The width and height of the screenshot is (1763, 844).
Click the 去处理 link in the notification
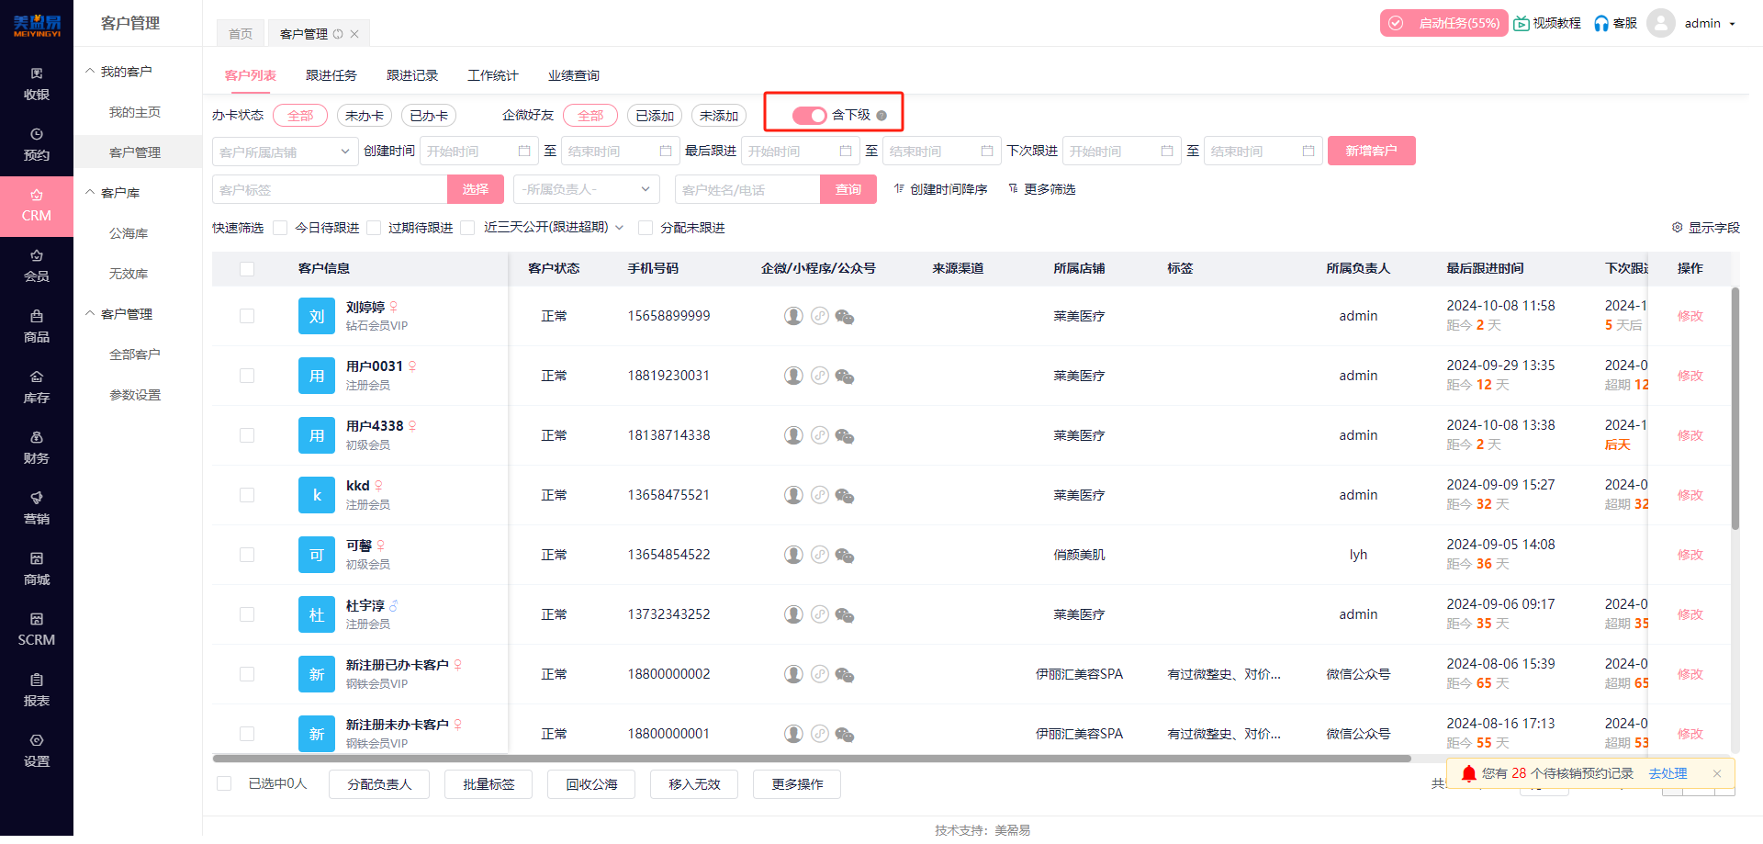click(x=1668, y=773)
